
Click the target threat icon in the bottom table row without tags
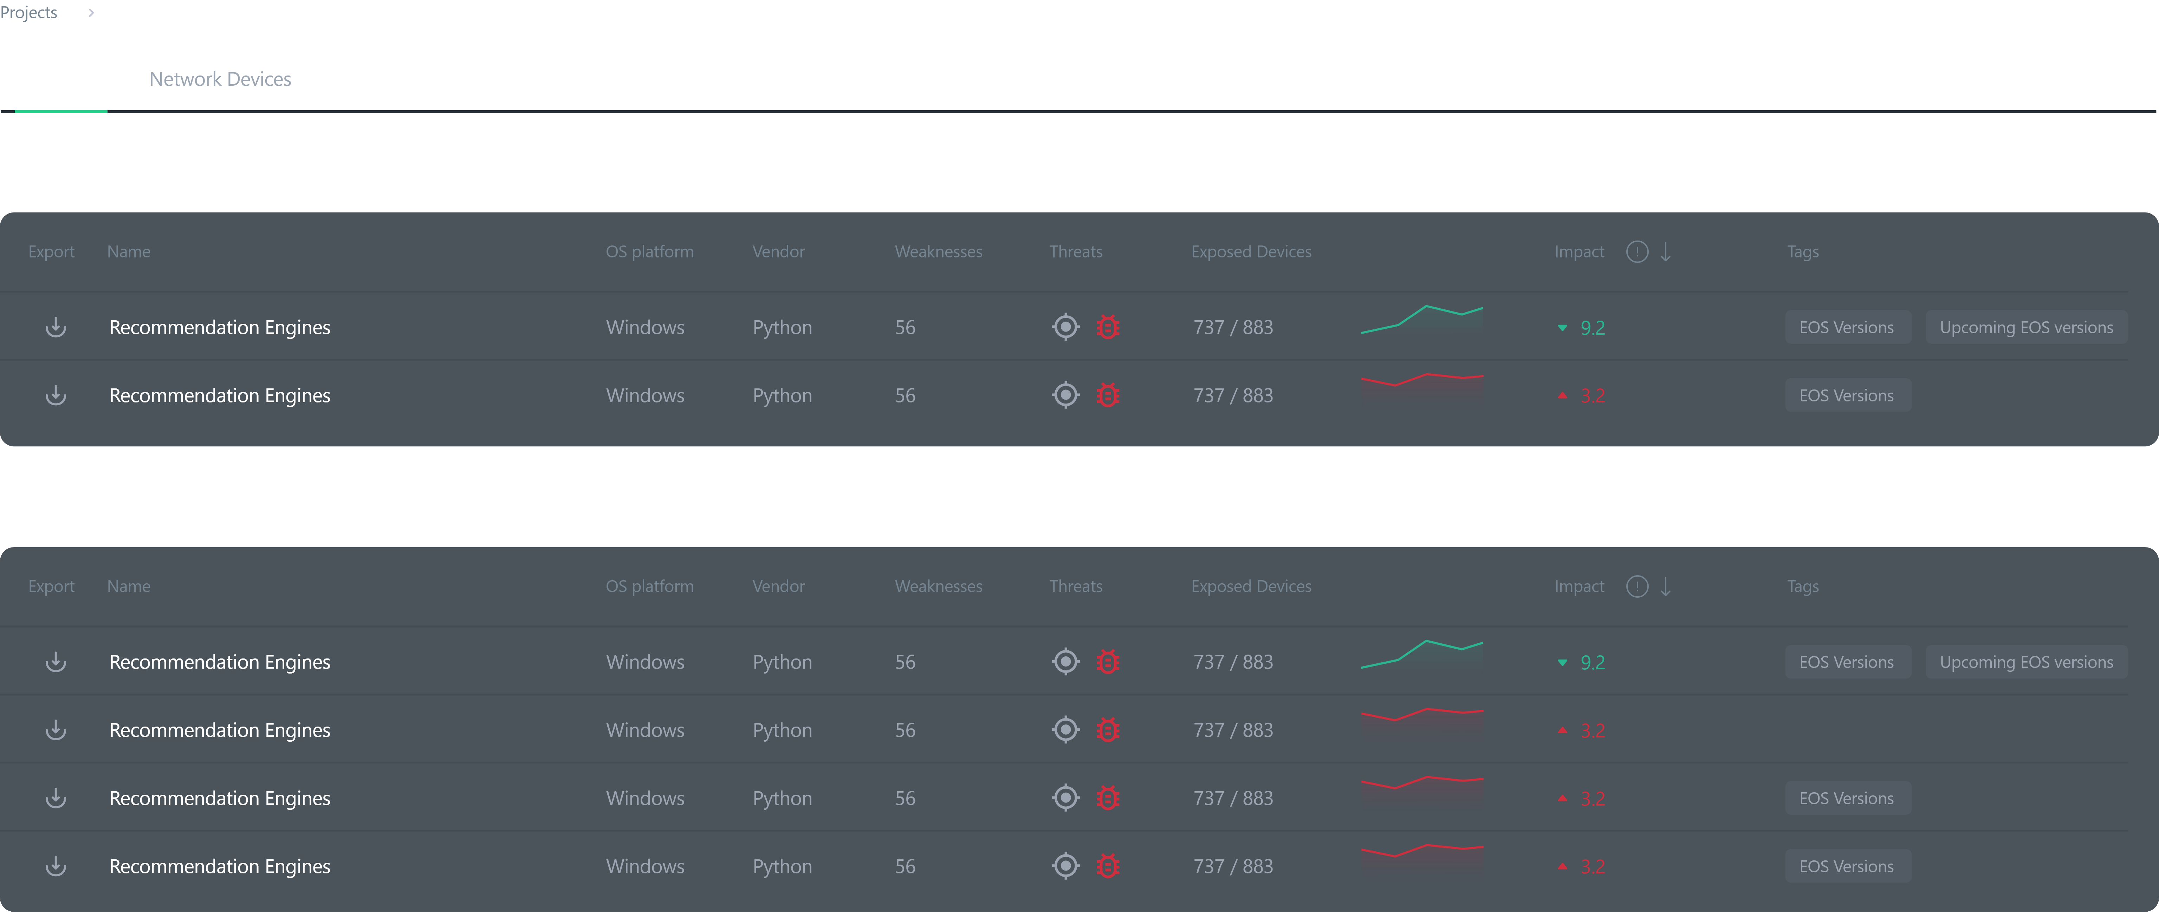[1065, 729]
